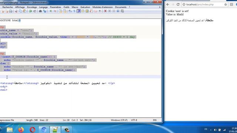
Task: Click the Print toolbar icon in Notepad++
Action: (11, 11)
